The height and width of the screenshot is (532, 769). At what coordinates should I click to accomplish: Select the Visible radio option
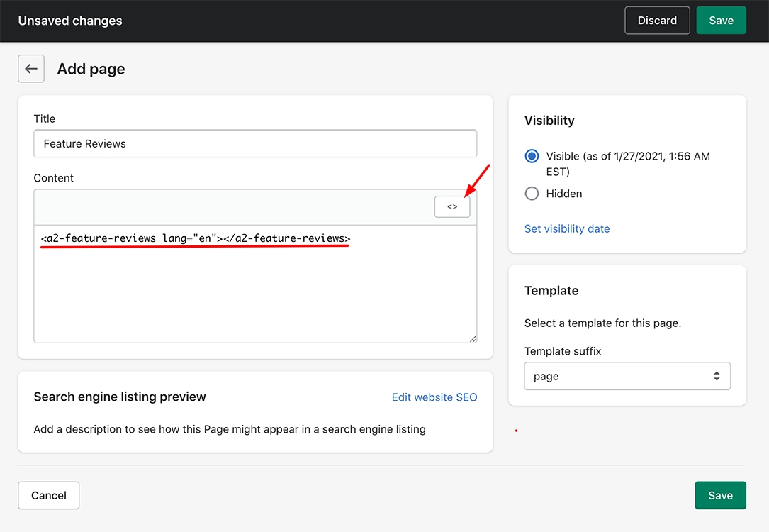(532, 156)
